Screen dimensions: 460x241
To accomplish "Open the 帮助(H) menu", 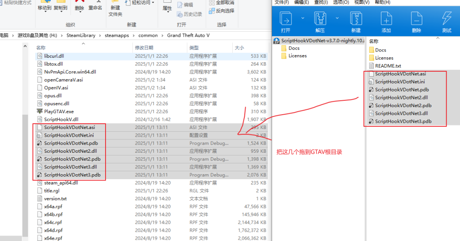I will (x=383, y=2).
